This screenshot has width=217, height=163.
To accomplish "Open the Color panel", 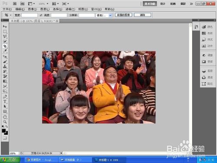I will [207, 27].
